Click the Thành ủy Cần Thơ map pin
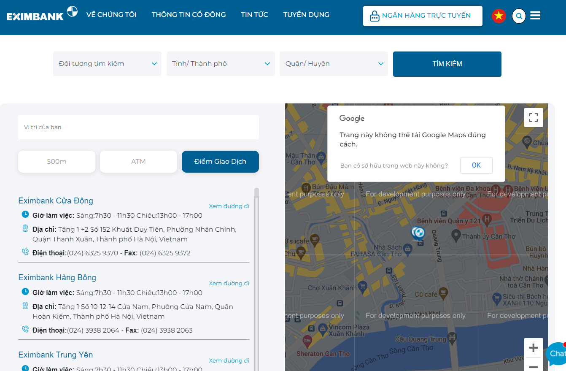 pos(456,235)
